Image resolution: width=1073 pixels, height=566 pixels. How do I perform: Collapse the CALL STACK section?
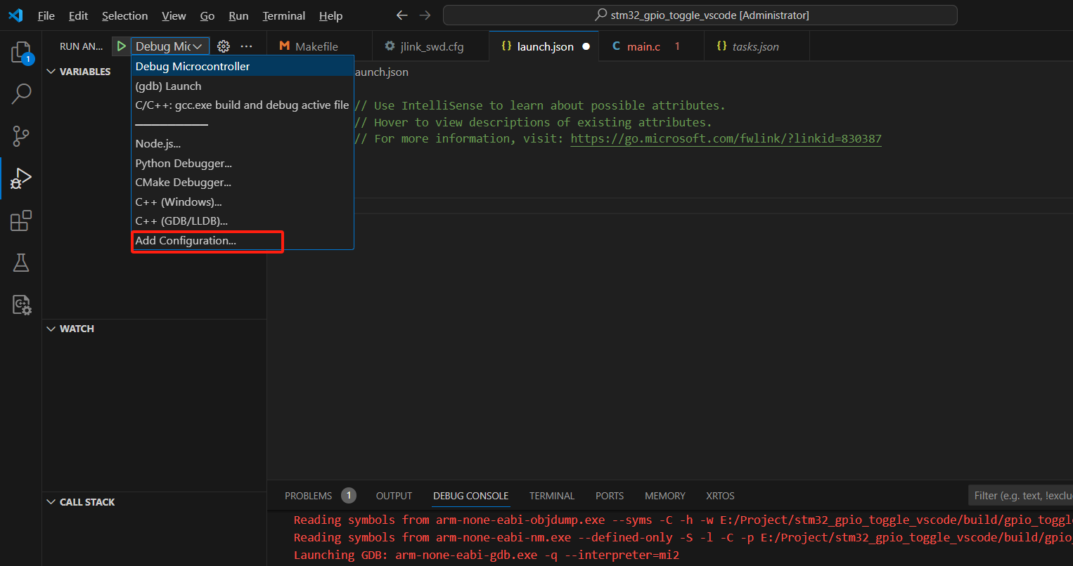[x=51, y=501]
